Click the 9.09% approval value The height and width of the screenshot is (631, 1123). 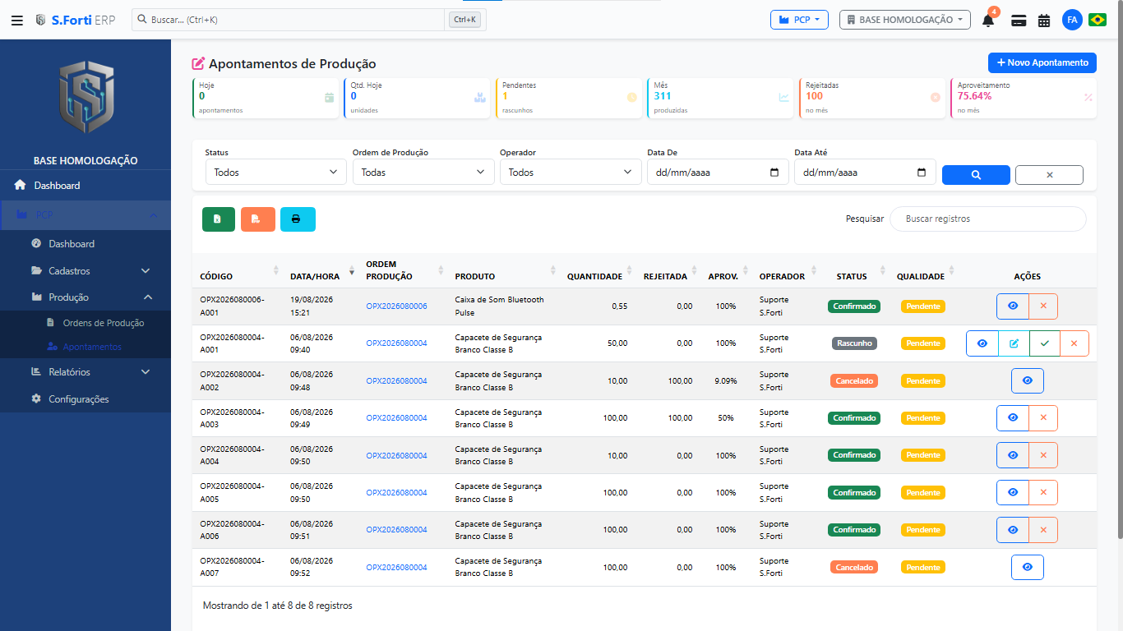pyautogui.click(x=726, y=380)
